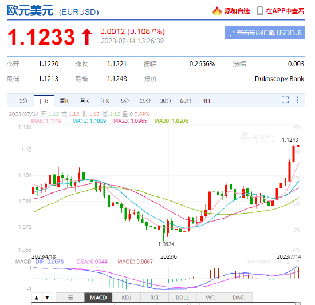315x305 pixels.
Task: Click 添加自选 to add to watchlist
Action: [237, 11]
